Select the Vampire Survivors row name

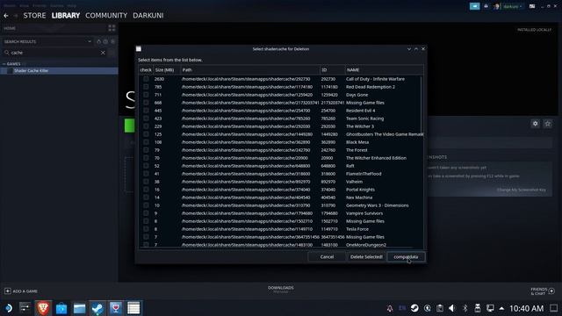[x=364, y=213]
